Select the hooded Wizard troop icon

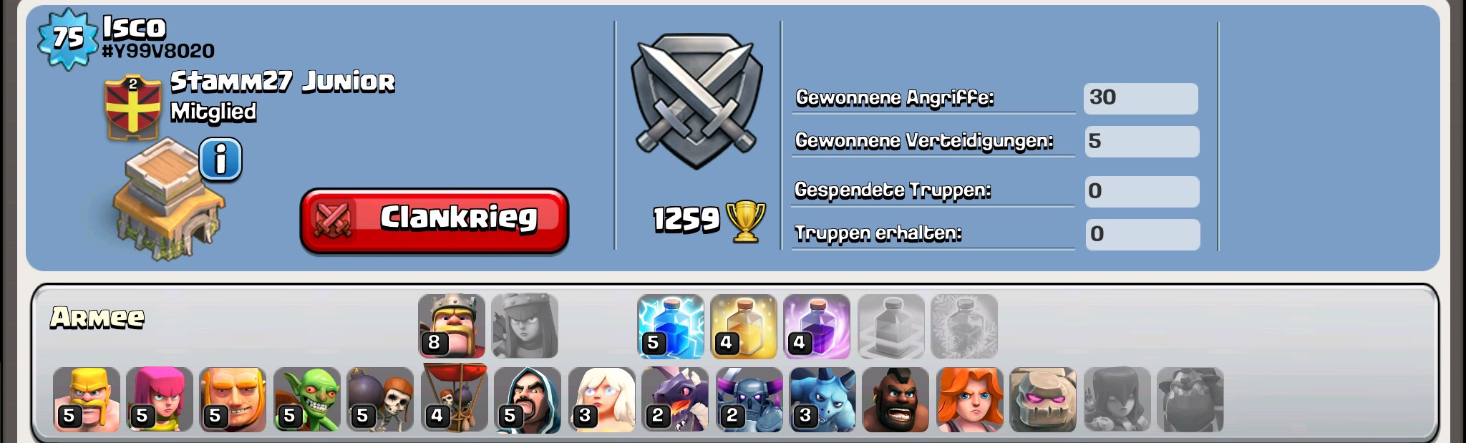point(528,399)
